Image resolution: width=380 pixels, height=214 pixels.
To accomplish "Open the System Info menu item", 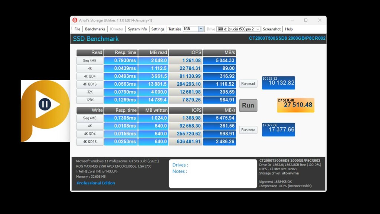I will coord(137,29).
